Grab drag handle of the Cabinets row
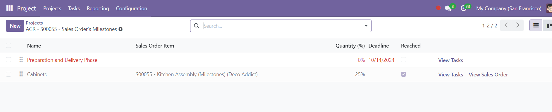The image size is (552, 112). (x=21, y=74)
